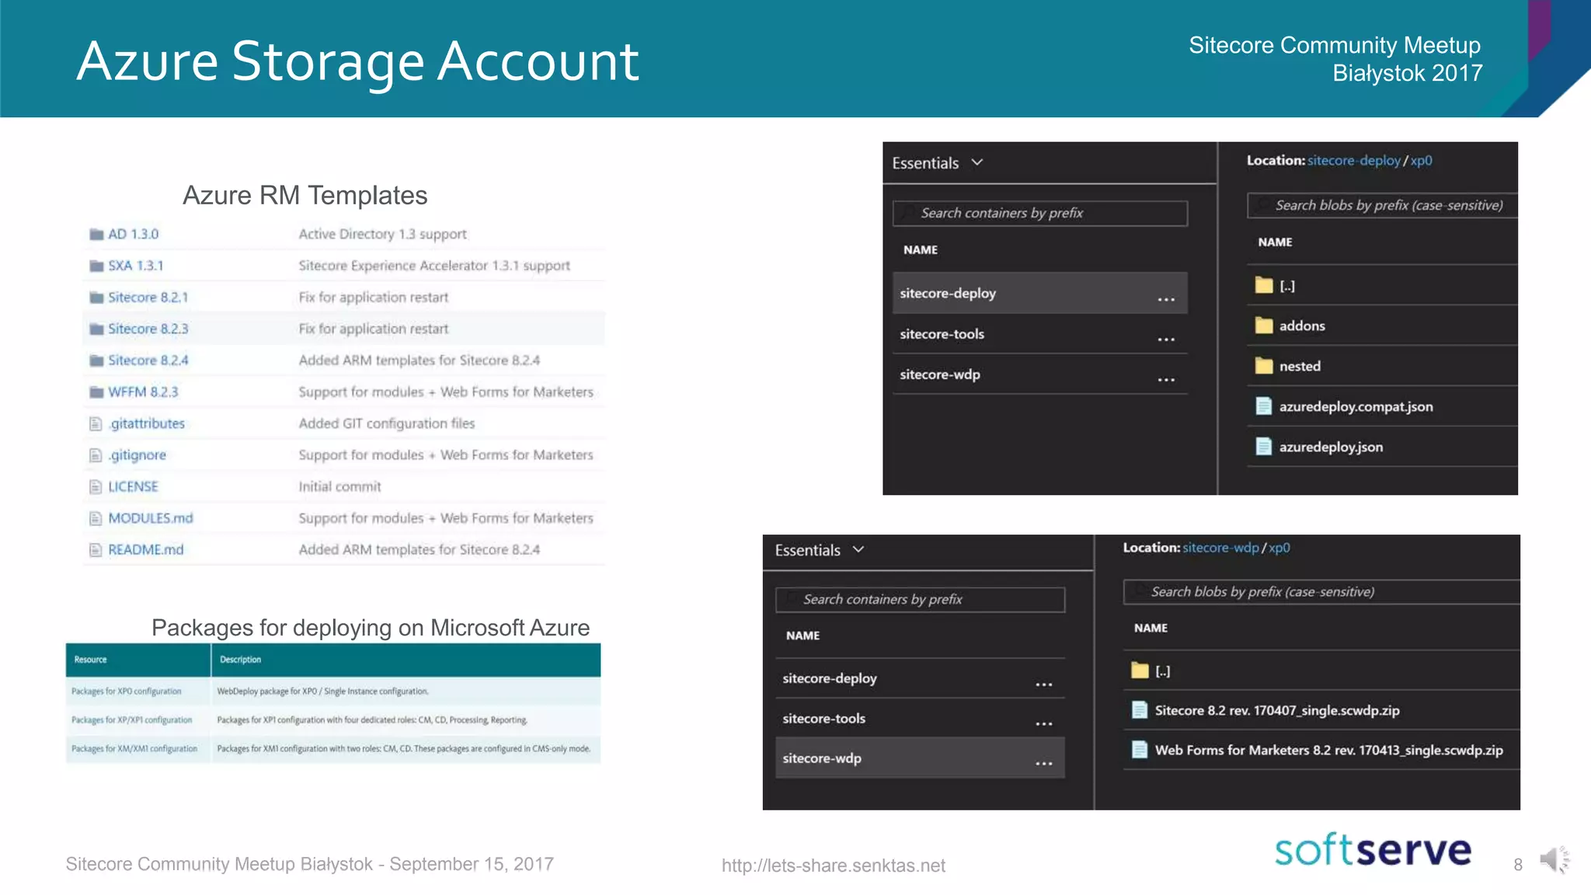This screenshot has height=895, width=1591.
Task: Click the Resource column header
Action: [x=138, y=660]
